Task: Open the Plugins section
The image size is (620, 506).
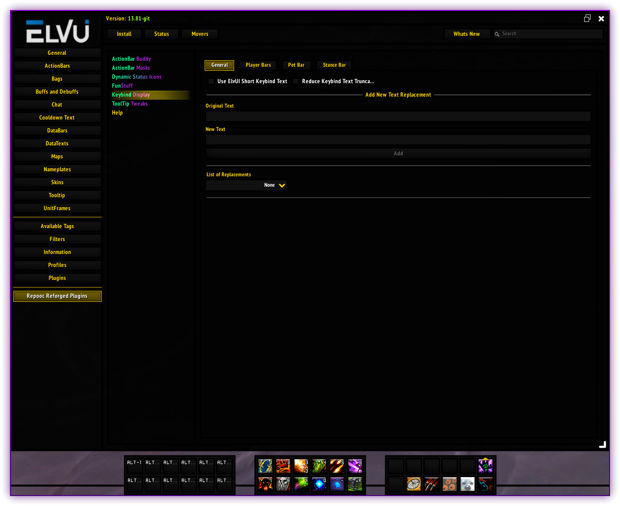Action: [57, 278]
